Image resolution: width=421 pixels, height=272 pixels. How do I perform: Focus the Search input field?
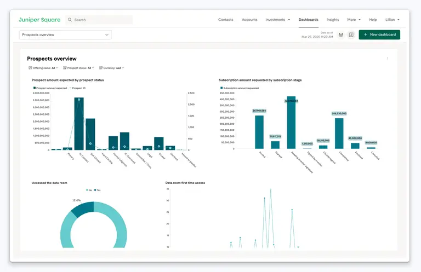[x=99, y=20]
